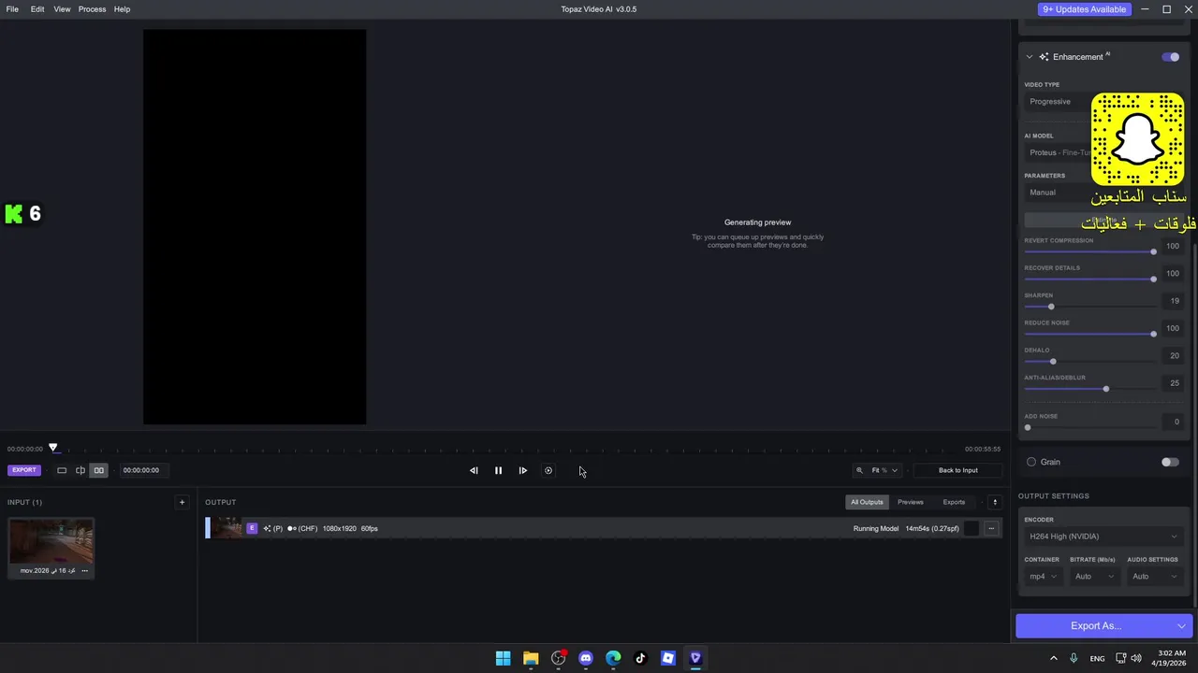Open Microsoft Edge from taskbar
1198x673 pixels.
(613, 658)
